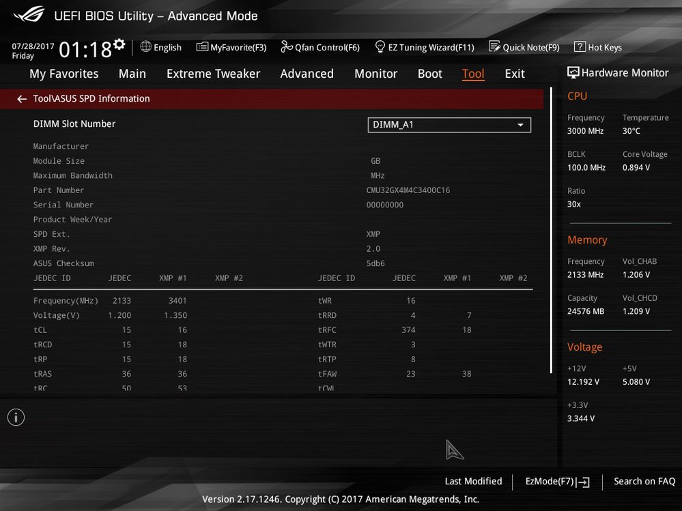Click the Maximum Bandwidth row label
The height and width of the screenshot is (511, 682).
(72, 175)
